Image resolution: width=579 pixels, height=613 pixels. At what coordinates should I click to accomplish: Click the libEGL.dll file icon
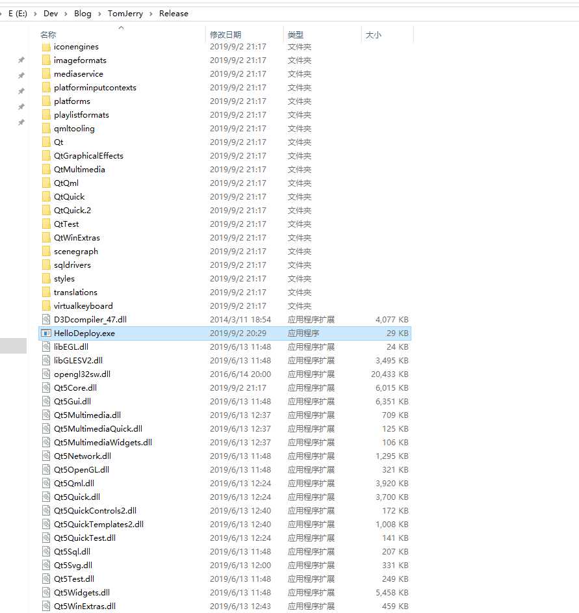tap(46, 346)
